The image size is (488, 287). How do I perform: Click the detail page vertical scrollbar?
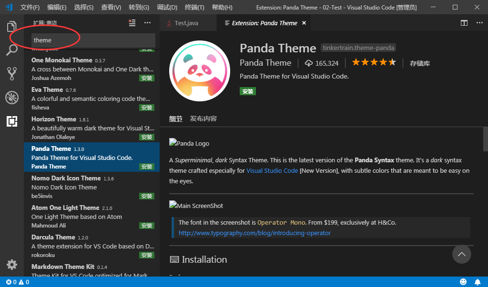tap(485, 139)
